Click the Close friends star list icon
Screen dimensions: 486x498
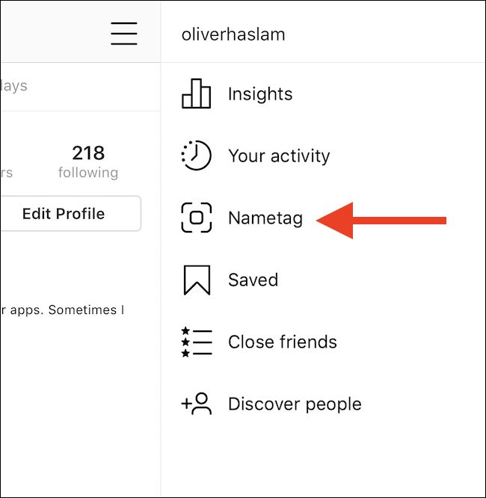pyautogui.click(x=197, y=342)
